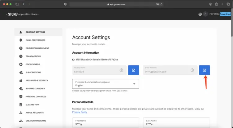
Task: Open the Support link in header
Action: (21, 14)
